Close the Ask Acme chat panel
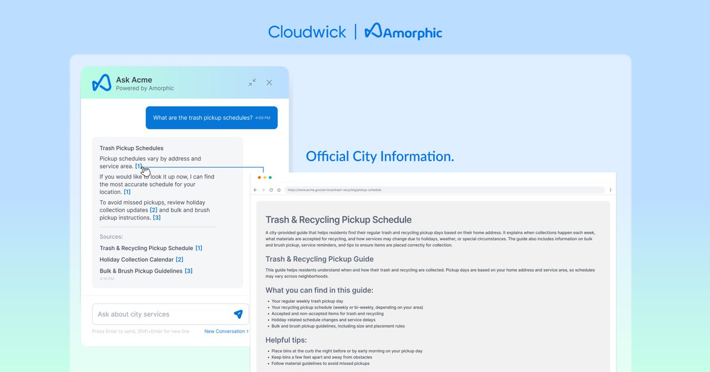This screenshot has height=372, width=710. tap(269, 82)
